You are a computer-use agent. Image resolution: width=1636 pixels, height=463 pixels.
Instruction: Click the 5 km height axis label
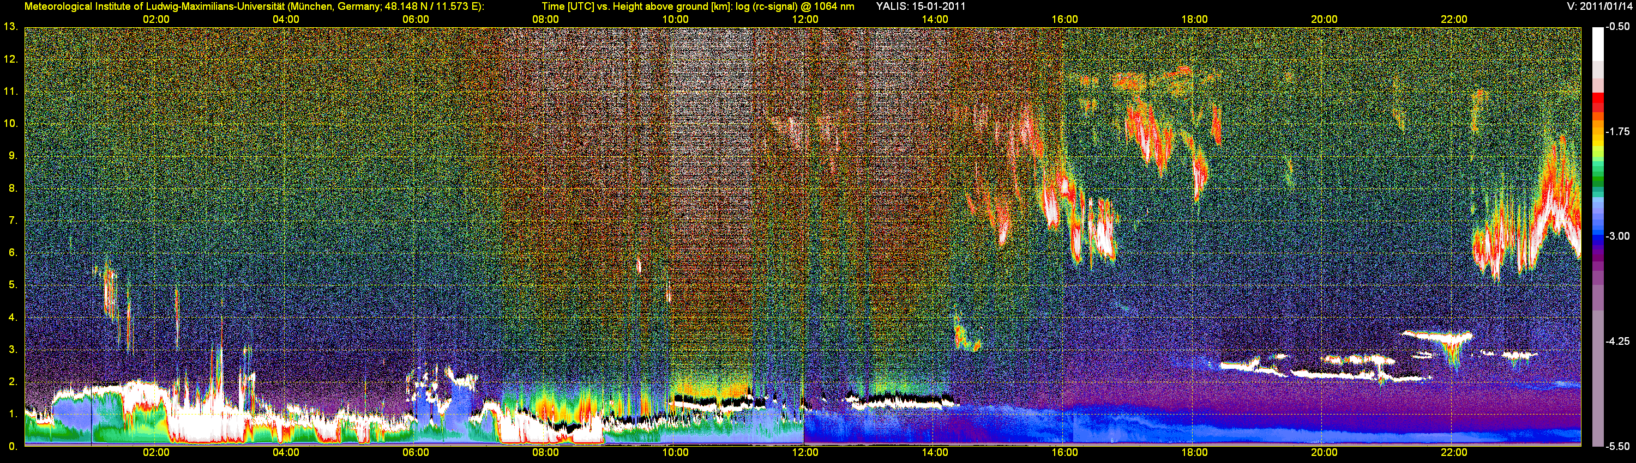click(x=12, y=285)
